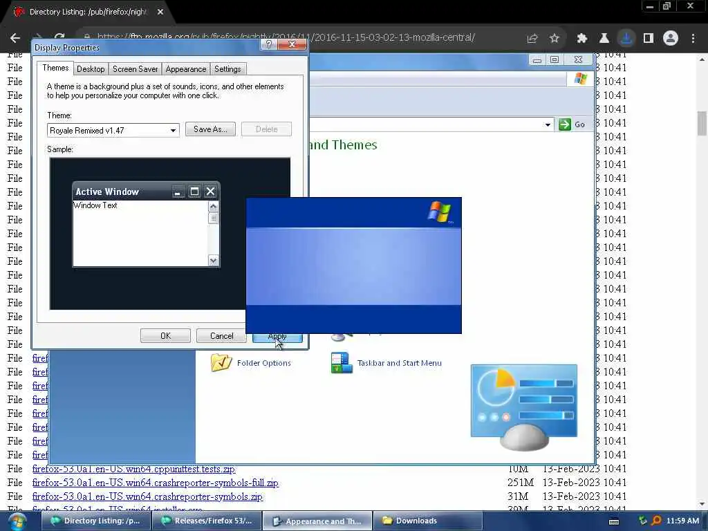Image resolution: width=708 pixels, height=531 pixels.
Task: Close the Directory Listing browser tab
Action: point(160,12)
